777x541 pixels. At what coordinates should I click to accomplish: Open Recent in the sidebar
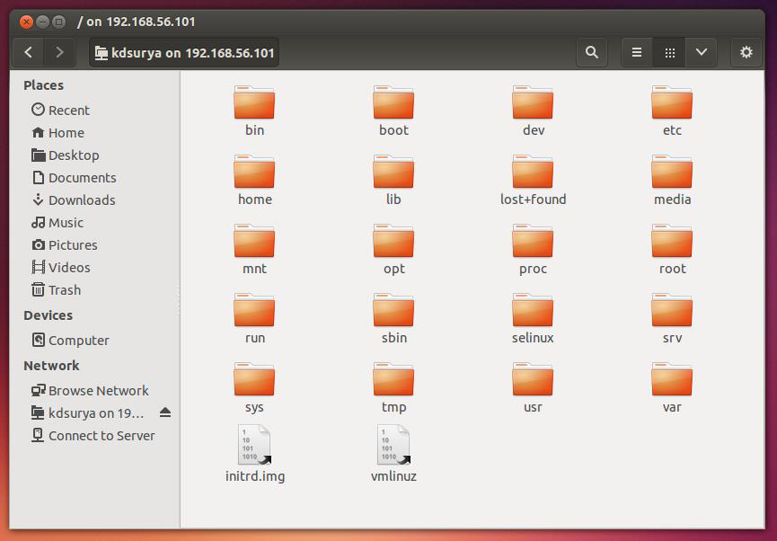click(68, 111)
